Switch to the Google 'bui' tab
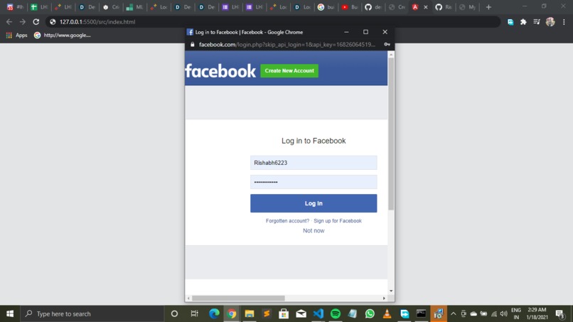Image resolution: width=573 pixels, height=322 pixels. (x=326, y=7)
